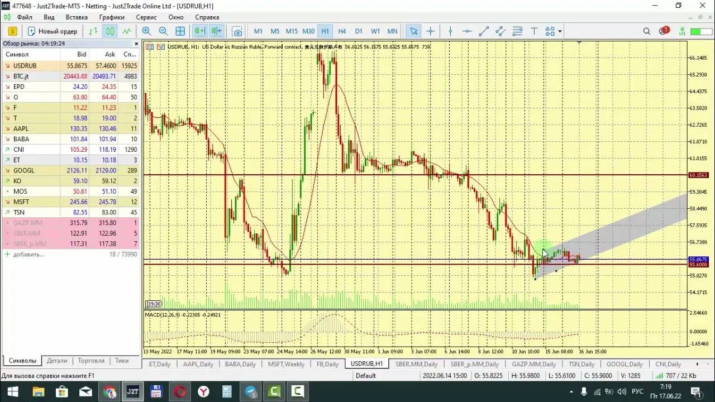Switch chart to bar chart display

(x=93, y=31)
